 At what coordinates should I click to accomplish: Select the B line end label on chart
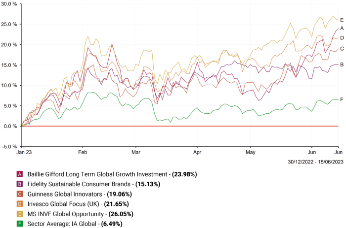coord(342,65)
